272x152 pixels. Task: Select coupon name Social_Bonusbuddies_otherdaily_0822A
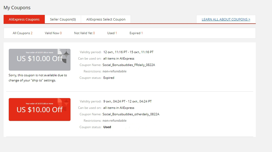(131, 114)
